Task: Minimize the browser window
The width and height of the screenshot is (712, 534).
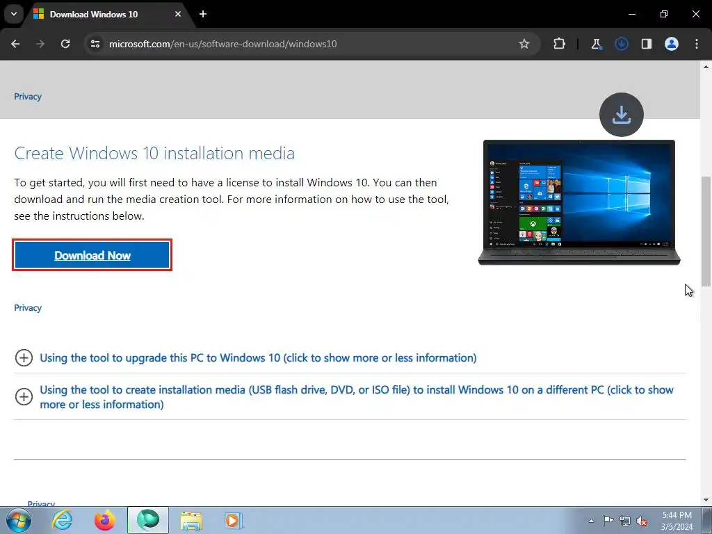Action: 631,14
